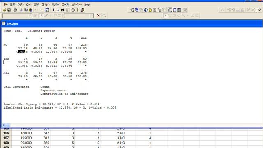Open the Data menu
The width and height of the screenshot is (263, 148).
21,5
